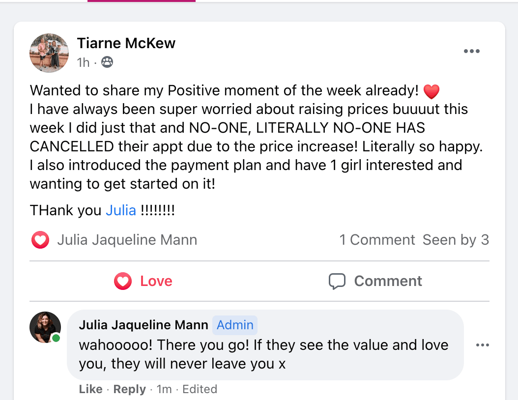The image size is (518, 400).
Task: View the comment's Edited history
Action: click(200, 389)
